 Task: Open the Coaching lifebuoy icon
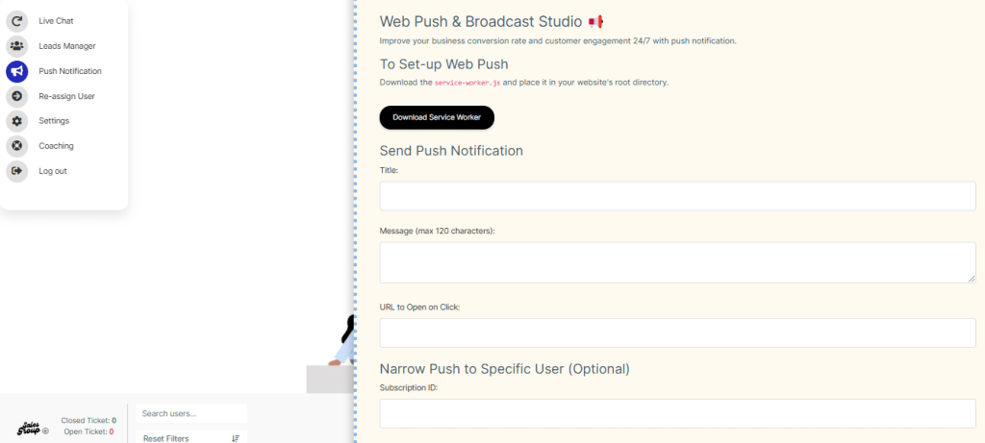(x=17, y=146)
